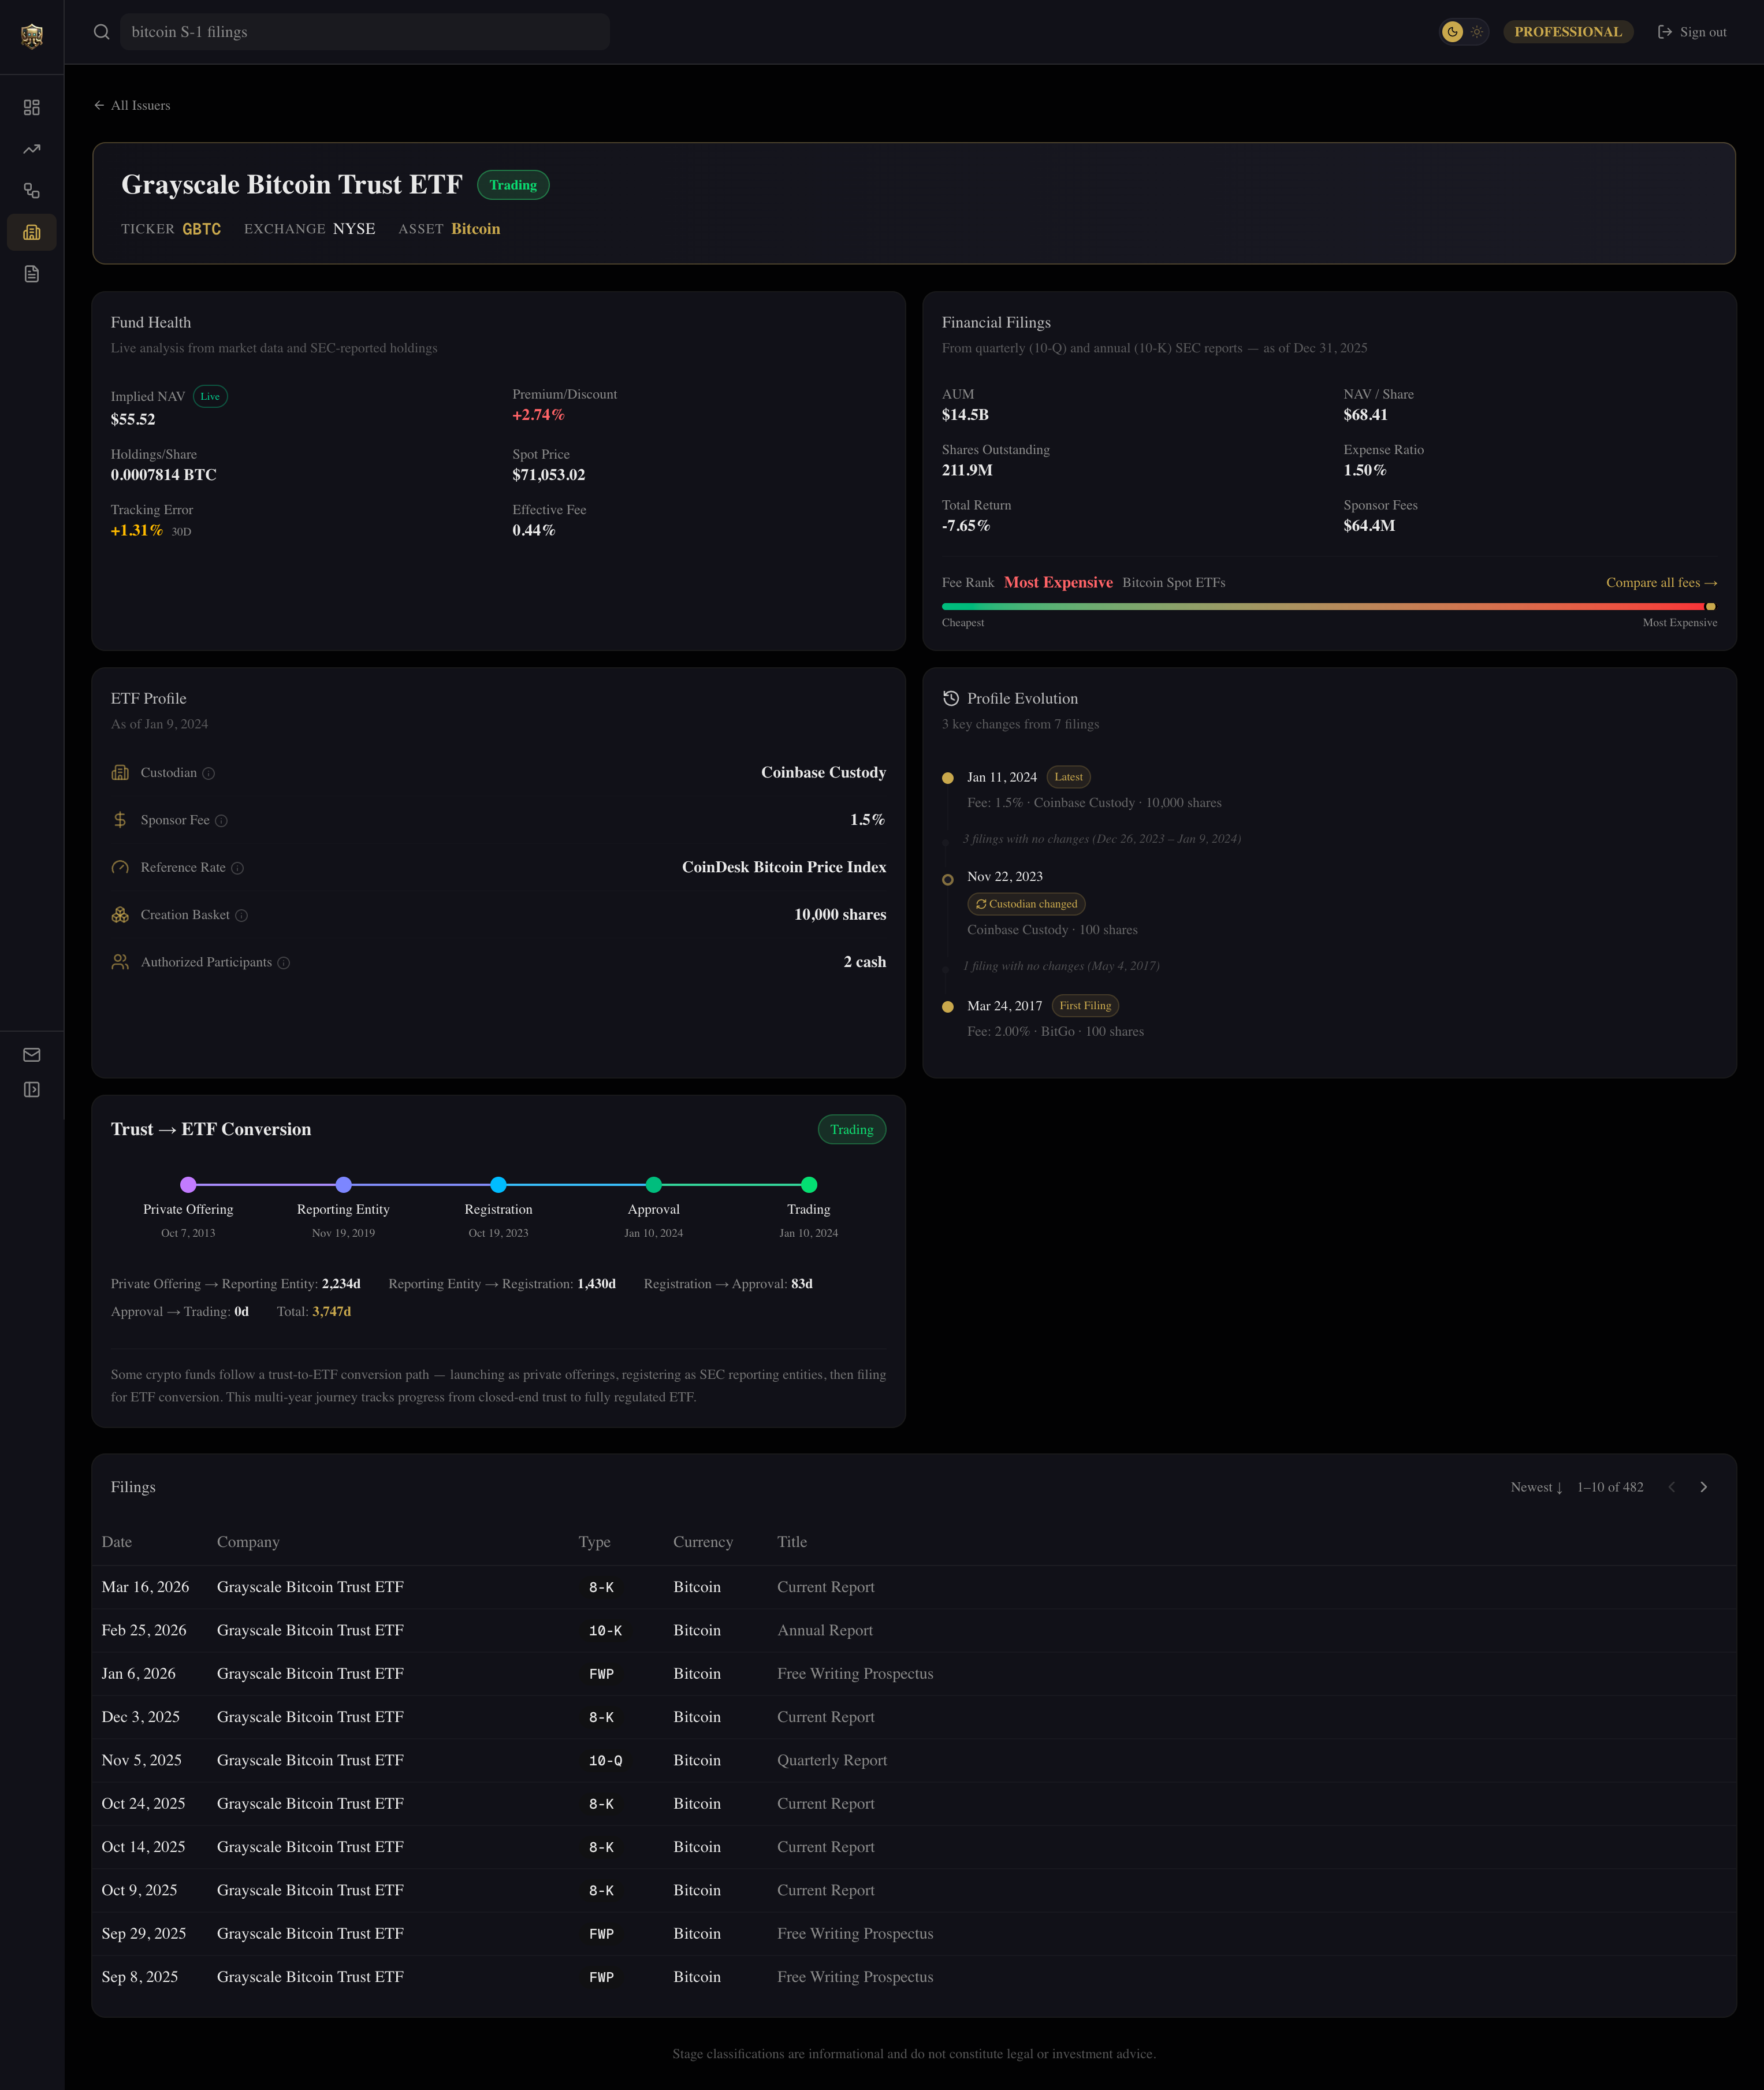
Task: Open the Oct 14, 2025 filing row
Action: (x=914, y=1847)
